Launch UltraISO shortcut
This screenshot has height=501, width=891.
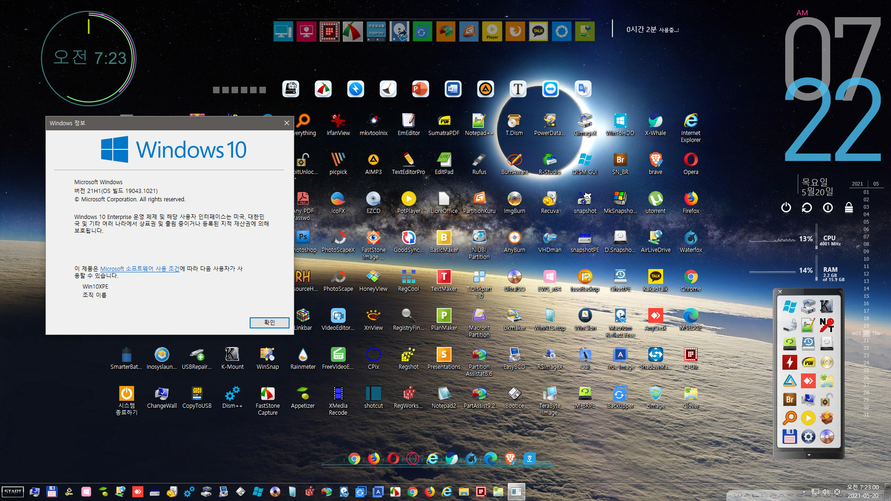coord(514,281)
